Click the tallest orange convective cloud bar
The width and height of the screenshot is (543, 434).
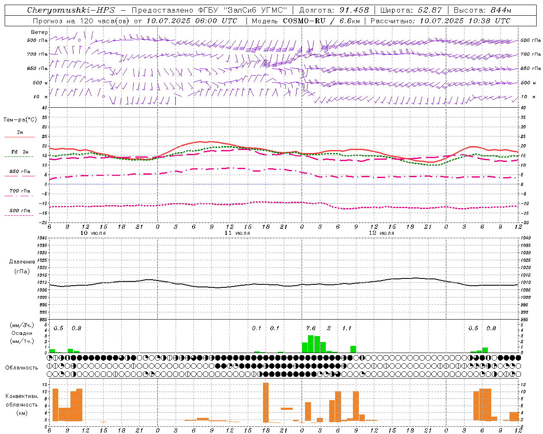click(x=266, y=403)
